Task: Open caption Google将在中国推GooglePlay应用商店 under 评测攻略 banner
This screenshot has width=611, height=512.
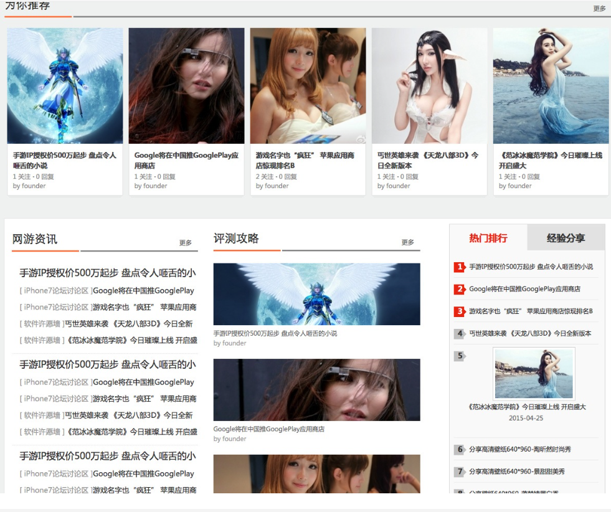Action: pos(269,429)
